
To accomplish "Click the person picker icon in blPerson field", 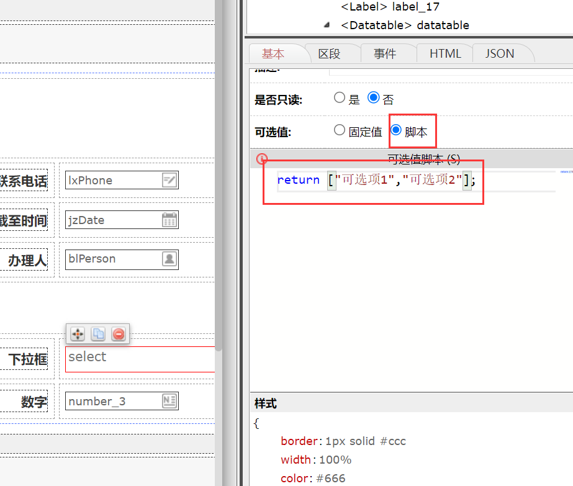I will [169, 259].
